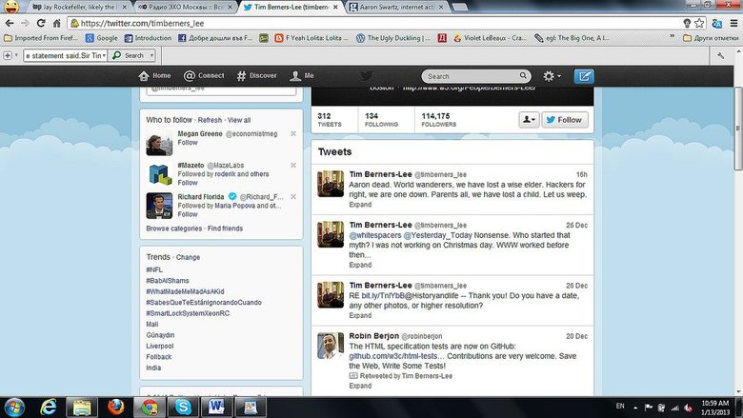Open the Други отметки bookmarks folder

coord(711,38)
